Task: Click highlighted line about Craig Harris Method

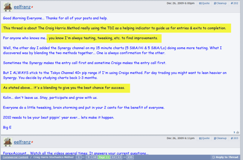Action: pos(115,28)
